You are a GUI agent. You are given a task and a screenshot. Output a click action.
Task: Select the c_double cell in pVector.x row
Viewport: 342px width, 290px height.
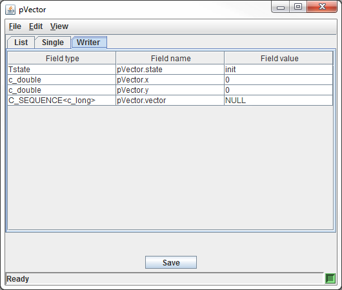click(x=62, y=80)
